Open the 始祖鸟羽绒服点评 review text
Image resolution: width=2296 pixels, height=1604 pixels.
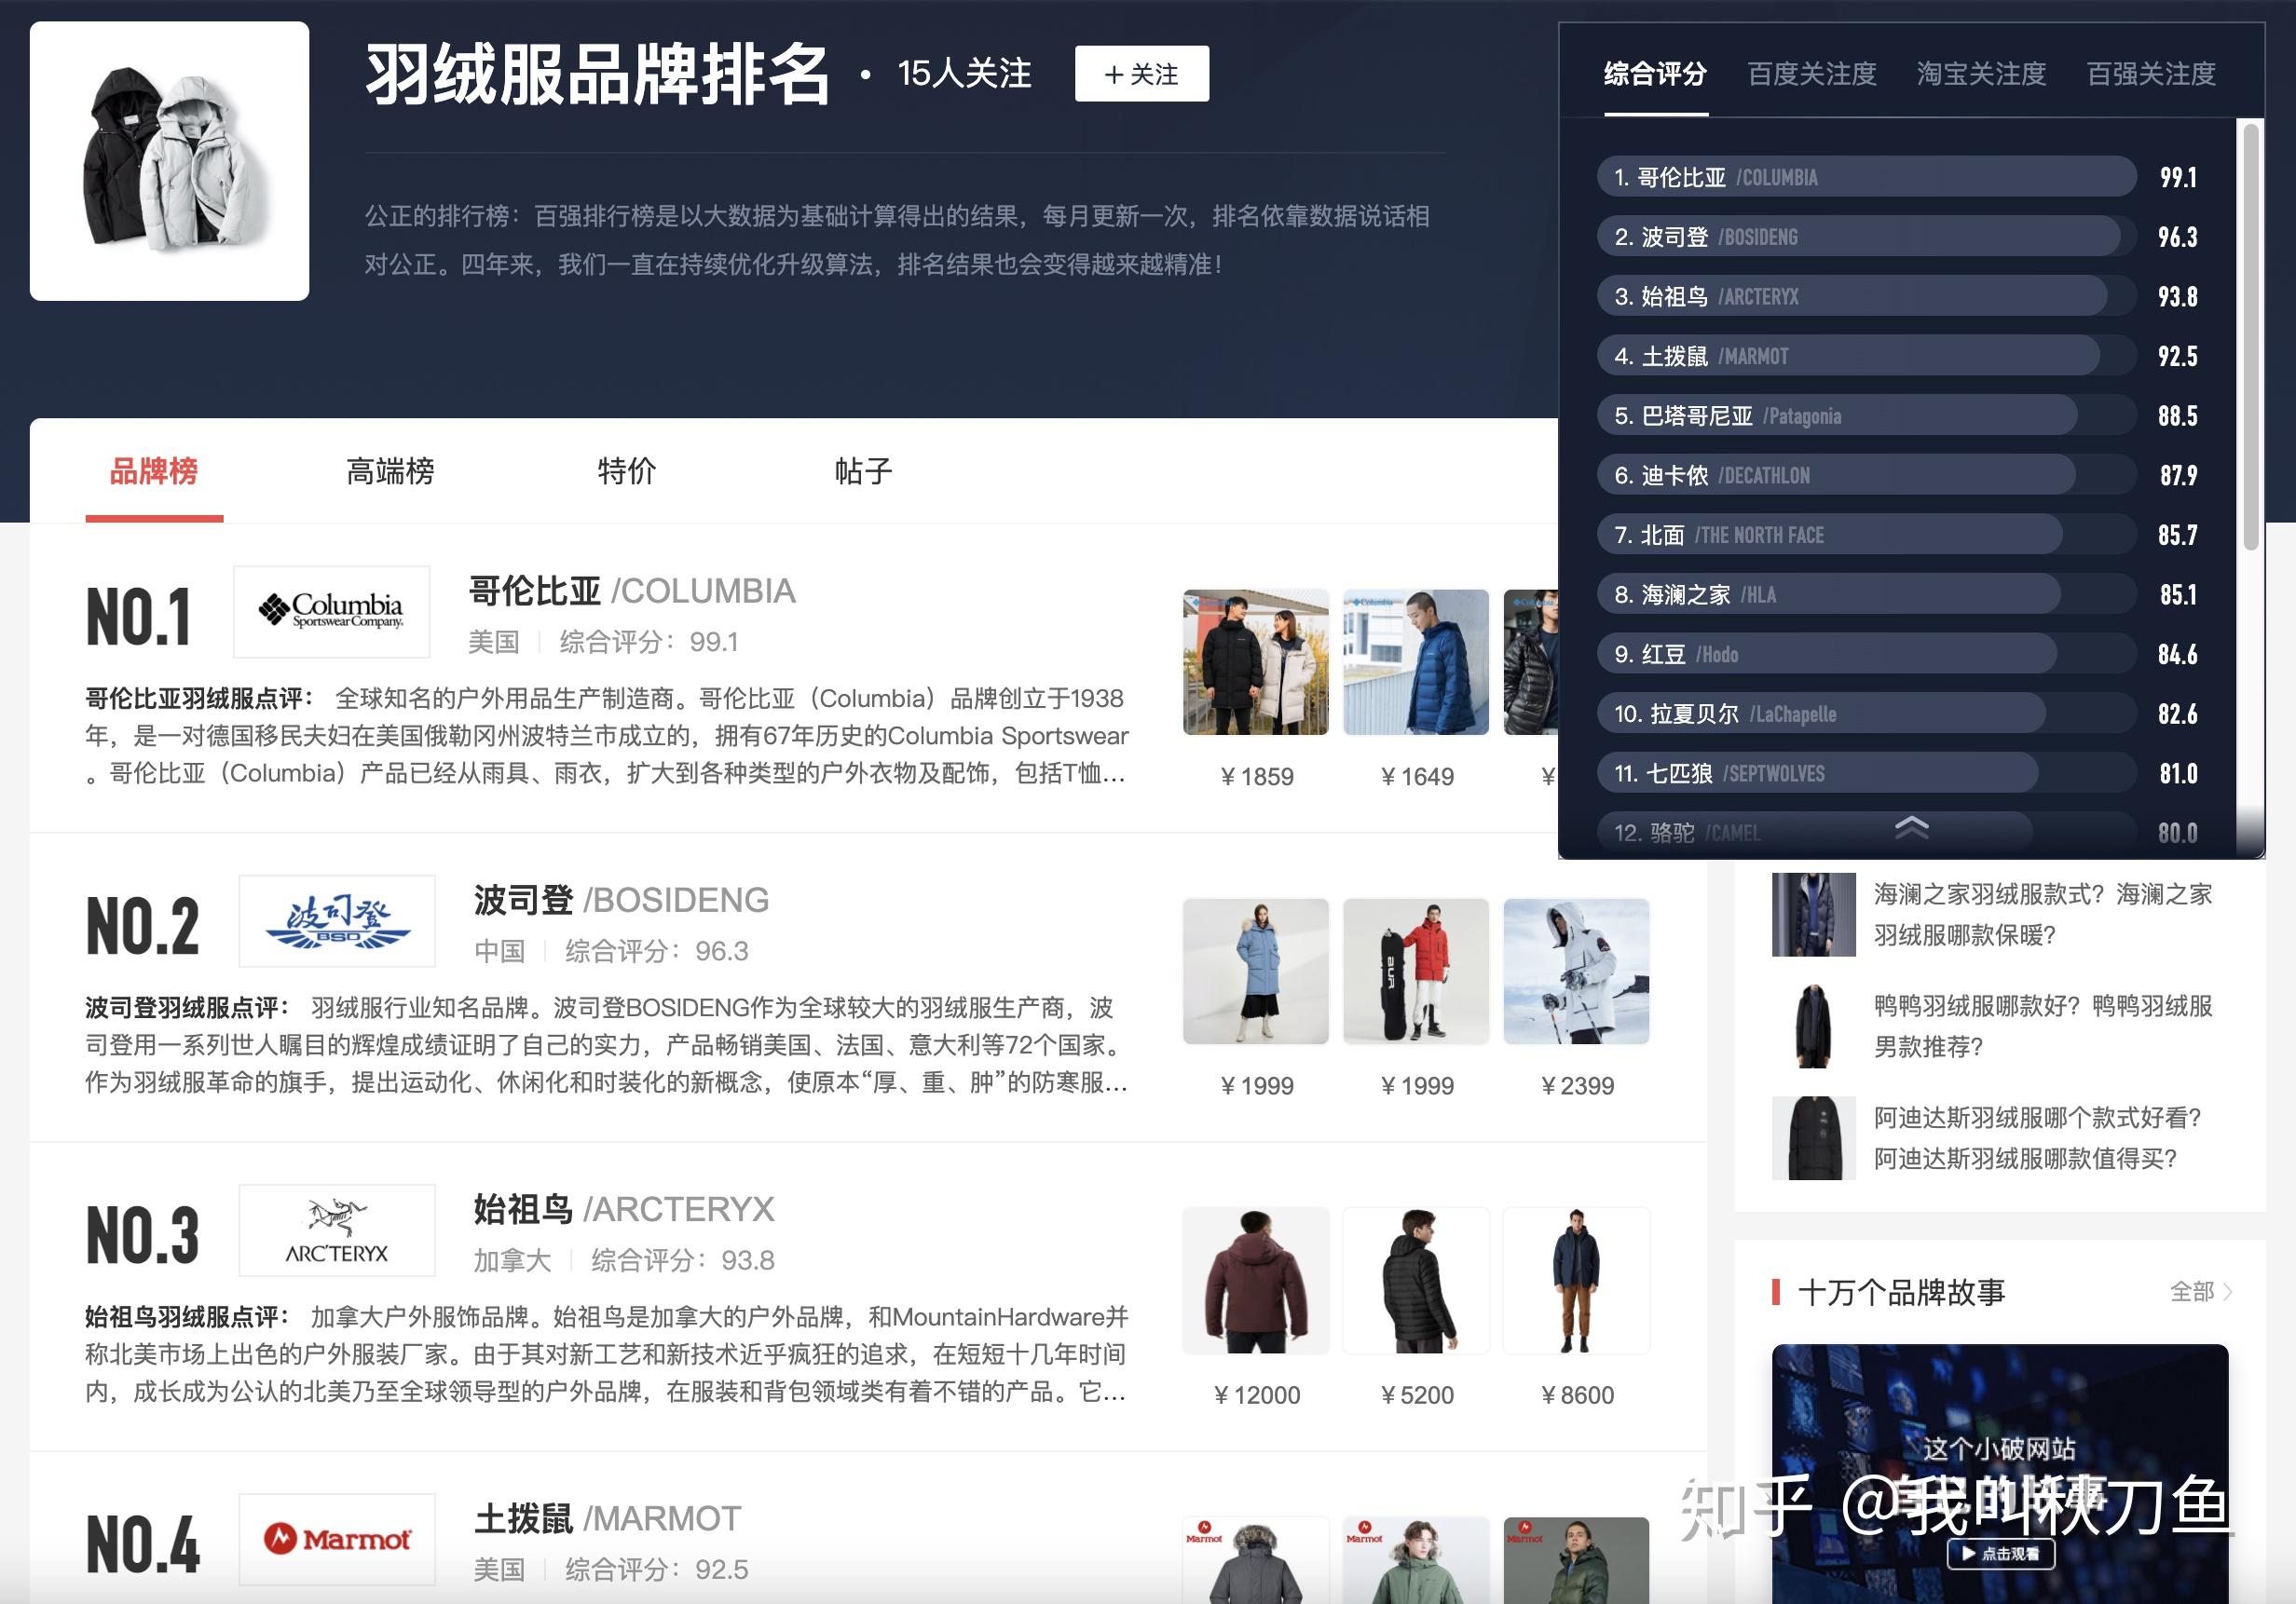606,1354
